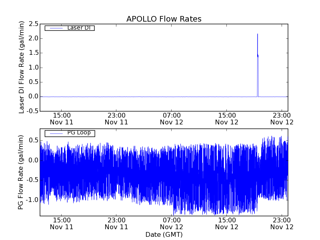320x240 pixels.
Task: Click the -0.5 tick on the top plot
Action: [32, 111]
